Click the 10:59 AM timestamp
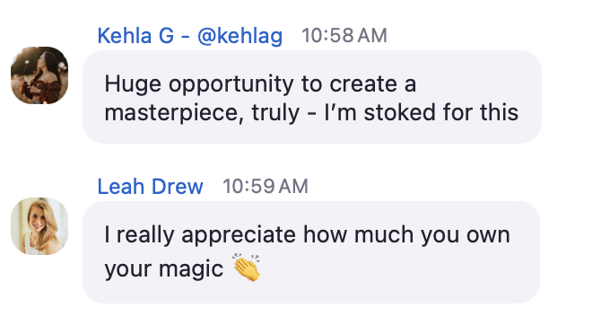Screen dimensions: 610x325 [x=265, y=186]
